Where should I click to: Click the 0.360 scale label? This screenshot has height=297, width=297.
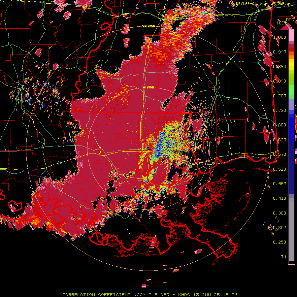click(280, 213)
